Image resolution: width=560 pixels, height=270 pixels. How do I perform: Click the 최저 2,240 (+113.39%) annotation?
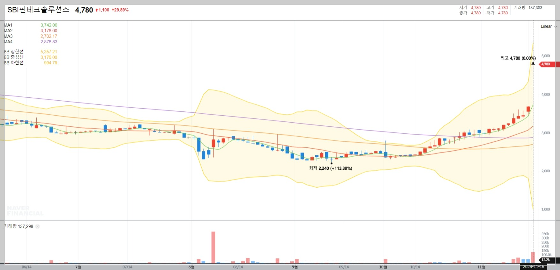pyautogui.click(x=330, y=168)
